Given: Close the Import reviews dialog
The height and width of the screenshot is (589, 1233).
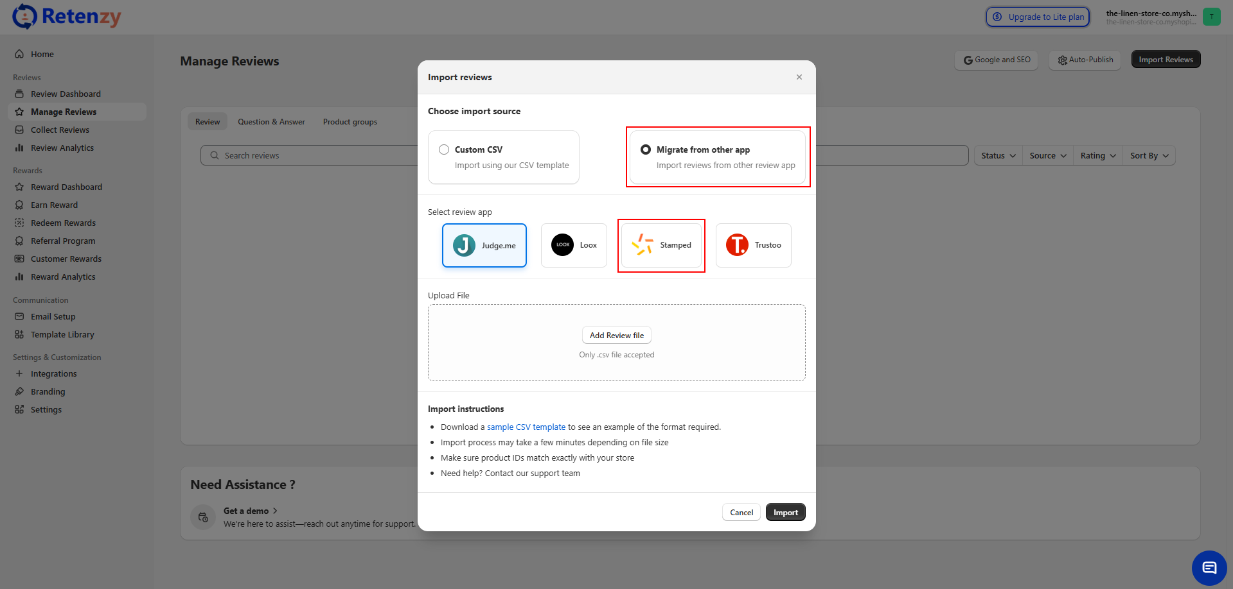Looking at the screenshot, I should click(799, 77).
